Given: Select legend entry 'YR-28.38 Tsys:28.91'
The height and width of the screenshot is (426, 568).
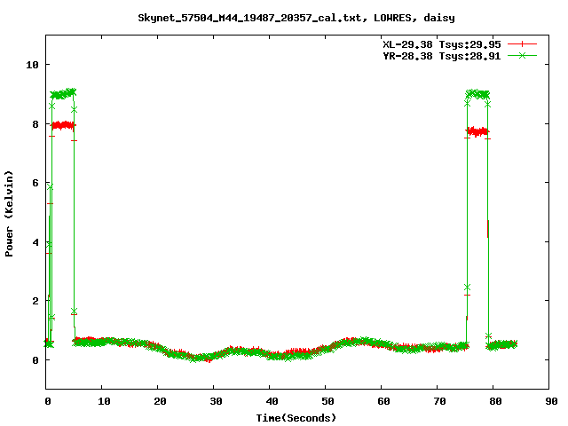Looking at the screenshot, I should pos(442,56).
